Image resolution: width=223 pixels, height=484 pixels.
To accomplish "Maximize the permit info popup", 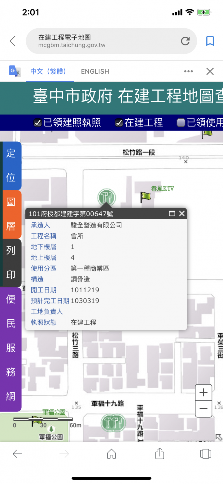I will coord(172,213).
